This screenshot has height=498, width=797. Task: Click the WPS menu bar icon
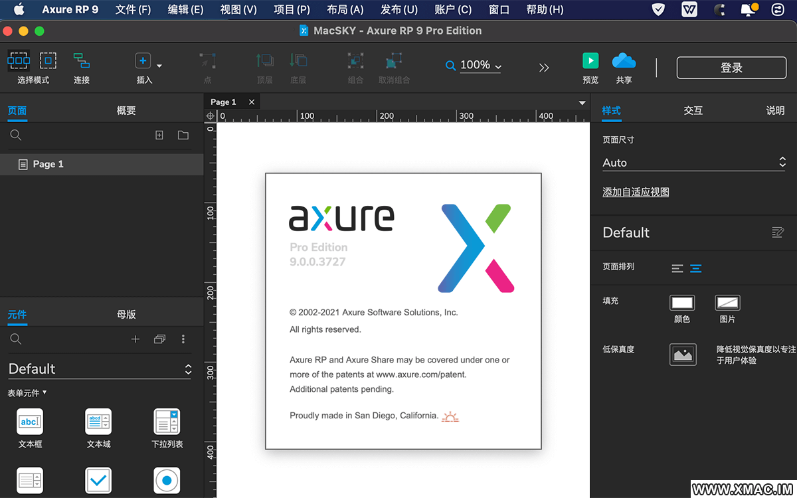pos(689,9)
